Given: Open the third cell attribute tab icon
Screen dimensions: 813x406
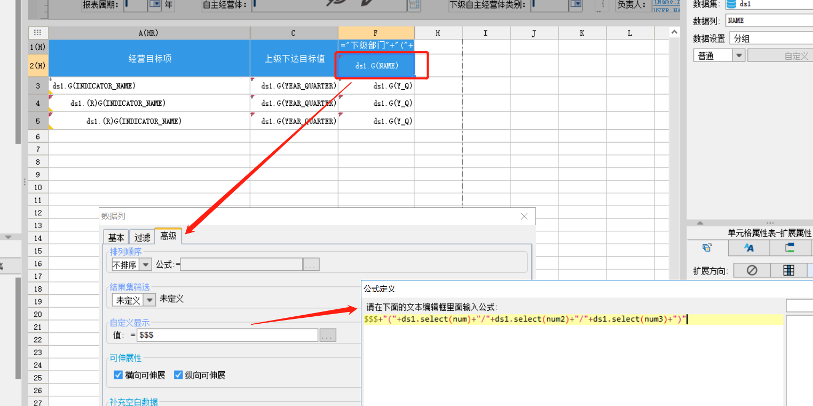Looking at the screenshot, I should click(791, 248).
